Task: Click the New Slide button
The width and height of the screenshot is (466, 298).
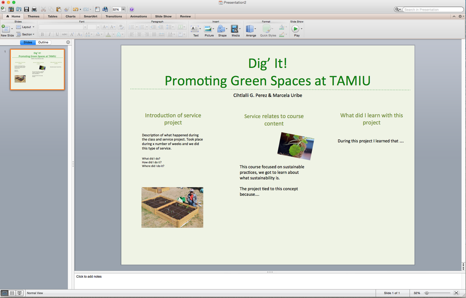Action: click(6, 29)
